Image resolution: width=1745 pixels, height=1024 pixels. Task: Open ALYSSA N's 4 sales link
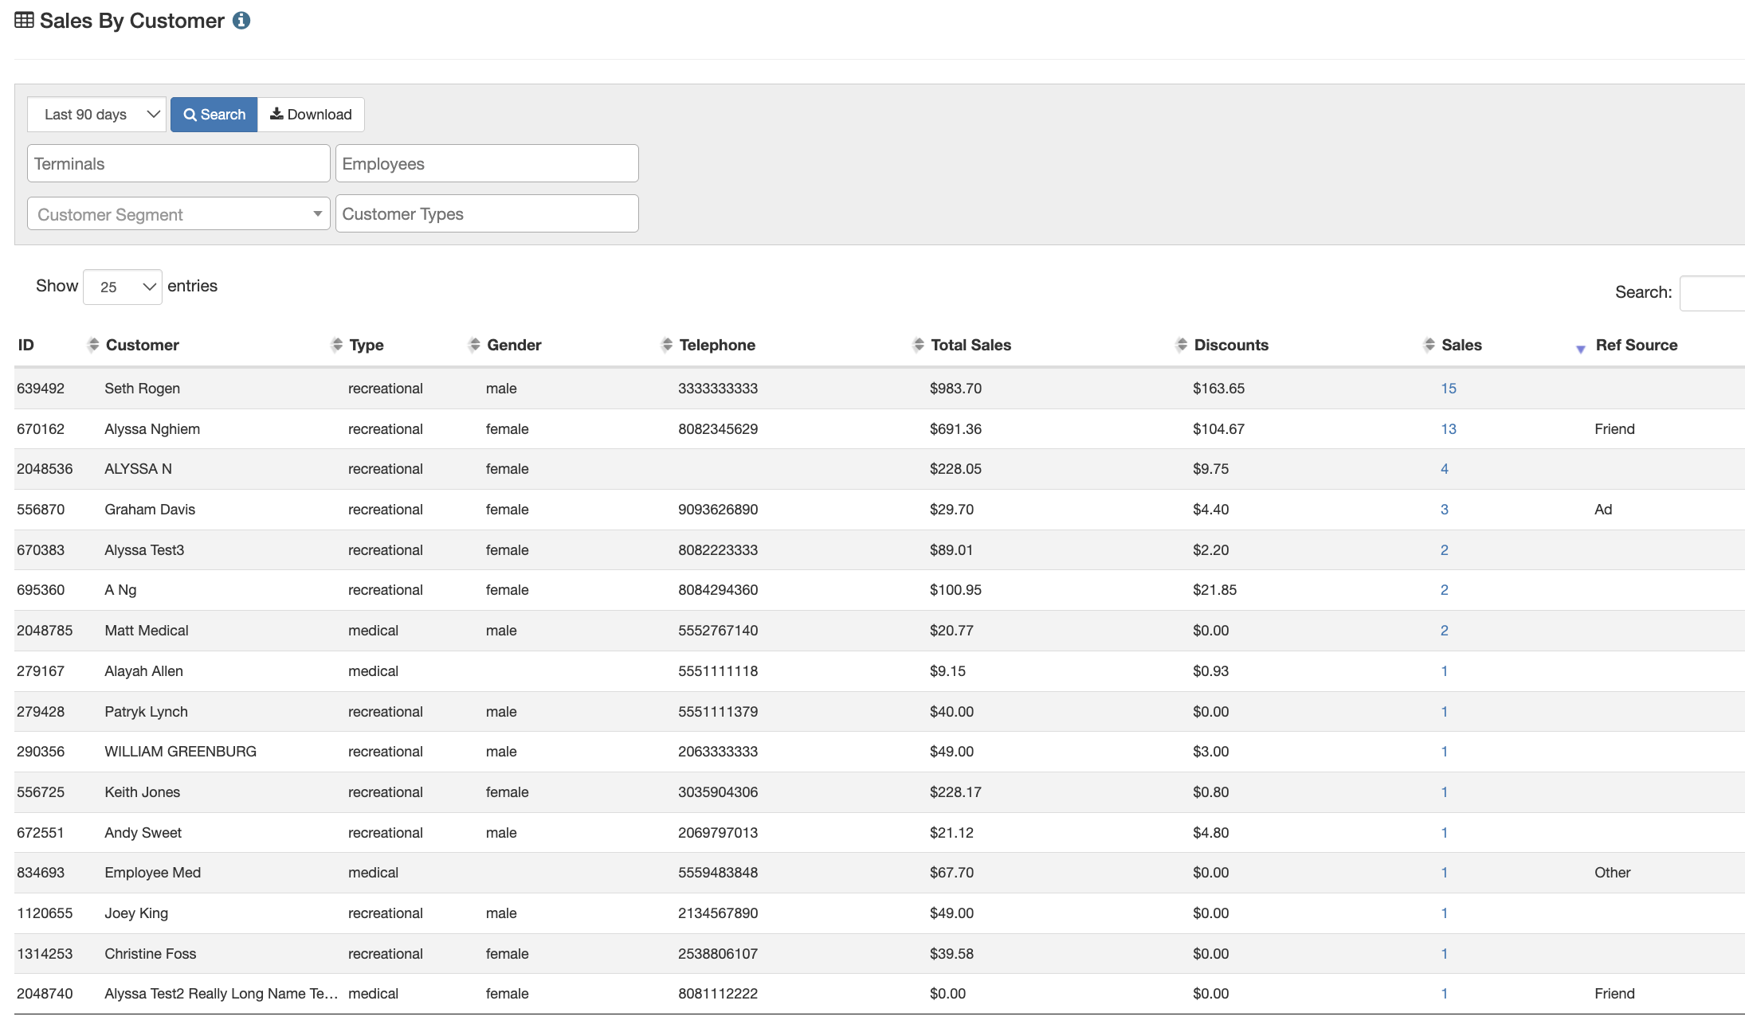pyautogui.click(x=1444, y=469)
